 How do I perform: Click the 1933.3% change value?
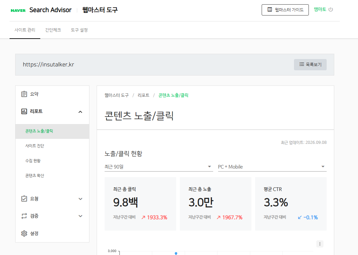[157, 218]
